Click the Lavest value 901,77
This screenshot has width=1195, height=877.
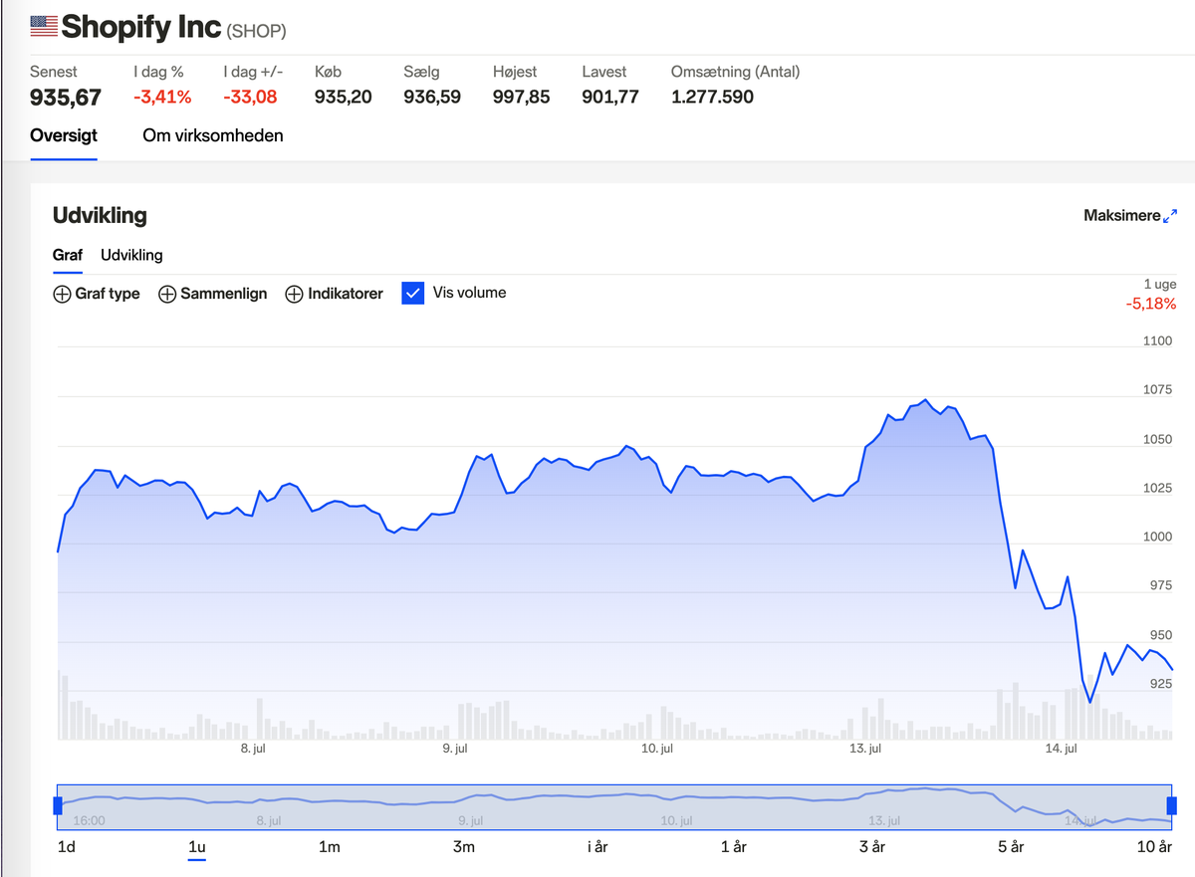click(610, 97)
